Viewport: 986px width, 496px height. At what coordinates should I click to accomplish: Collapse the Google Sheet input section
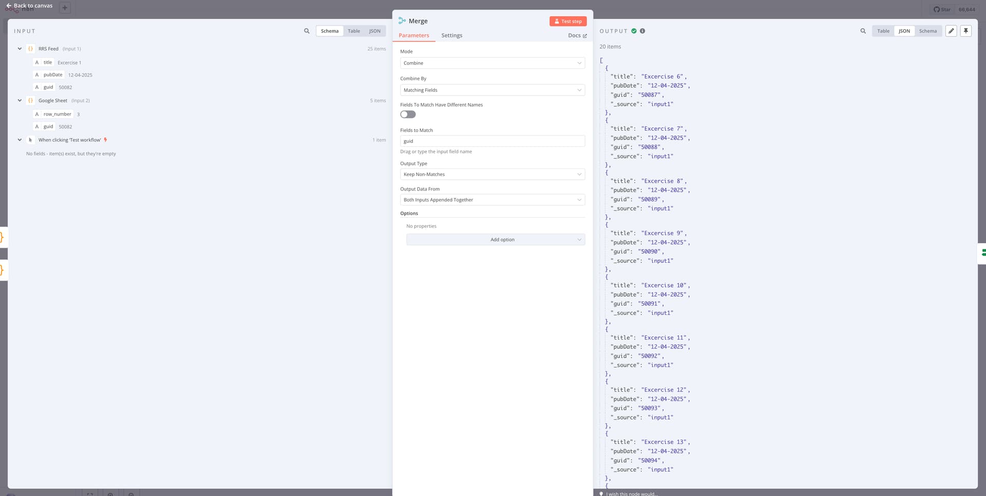click(20, 101)
